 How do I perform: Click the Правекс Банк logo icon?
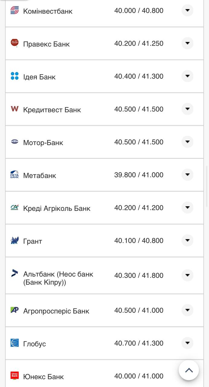(14, 43)
